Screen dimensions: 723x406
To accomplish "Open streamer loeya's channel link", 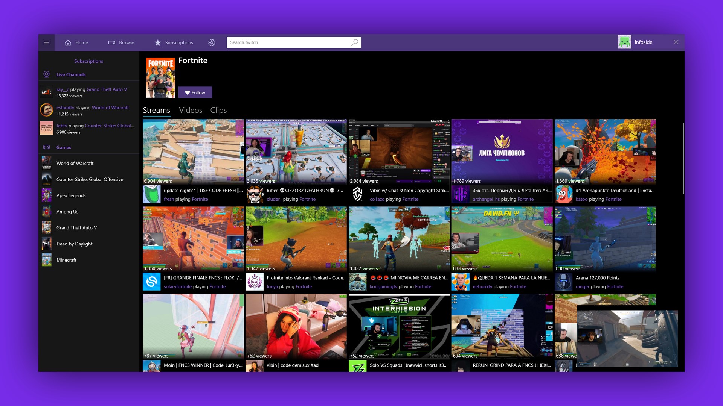I will tap(272, 286).
